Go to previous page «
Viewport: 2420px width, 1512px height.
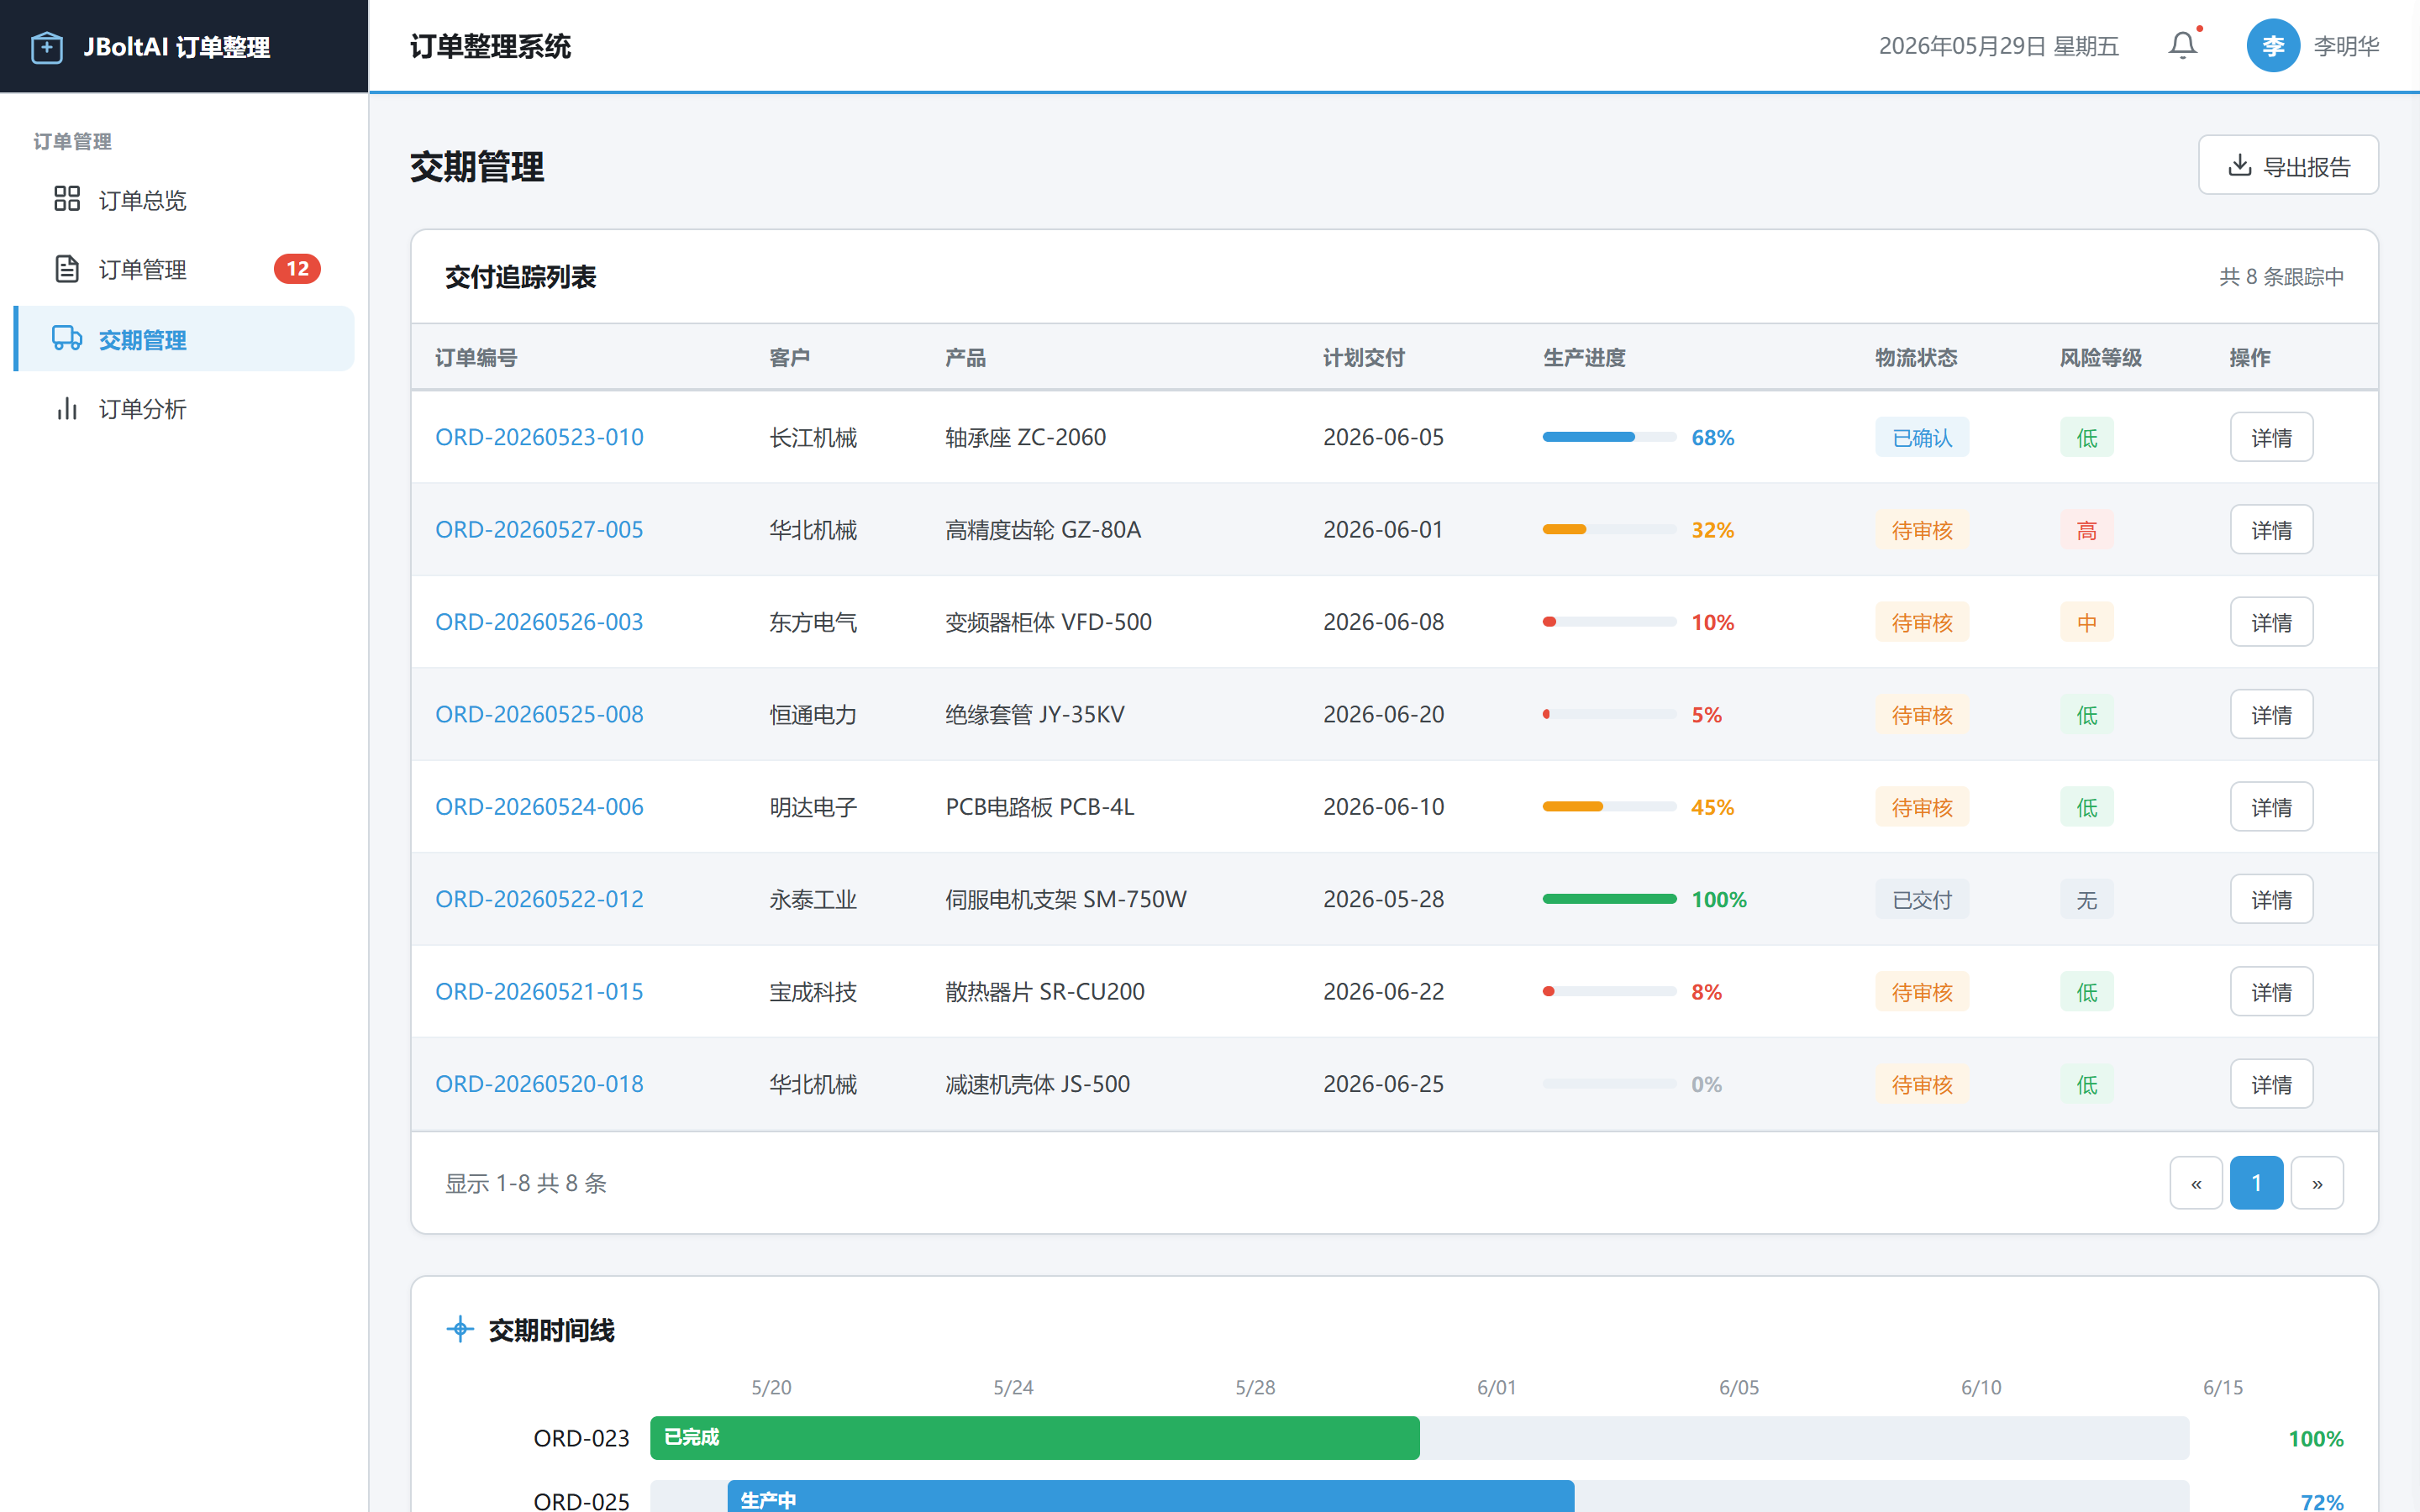coord(2196,1183)
